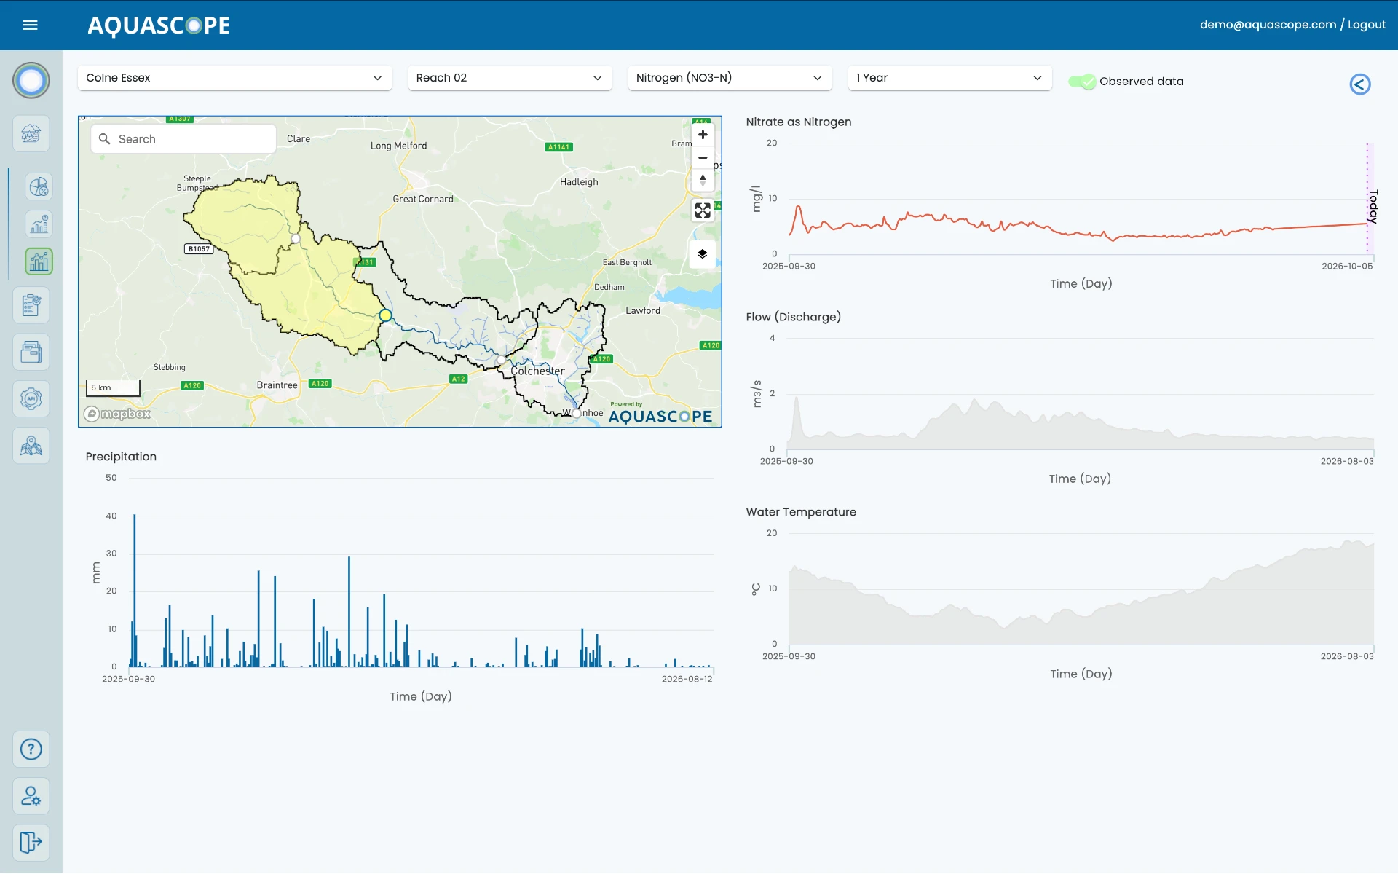Screen dimensions: 1398x874
Task: Click the Precipitation chart title
Action: tap(121, 457)
